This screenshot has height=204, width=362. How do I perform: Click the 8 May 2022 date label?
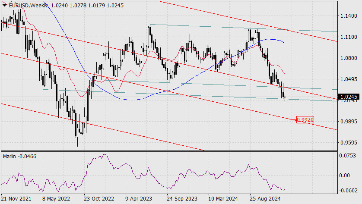click(56, 199)
